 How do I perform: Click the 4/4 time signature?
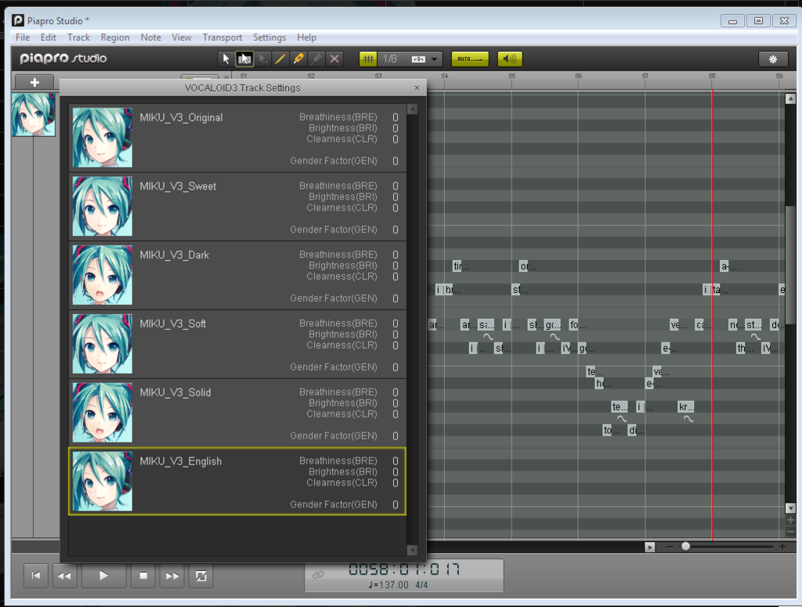pyautogui.click(x=421, y=585)
